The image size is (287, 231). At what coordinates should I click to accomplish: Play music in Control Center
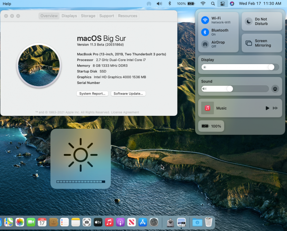pyautogui.click(x=267, y=108)
